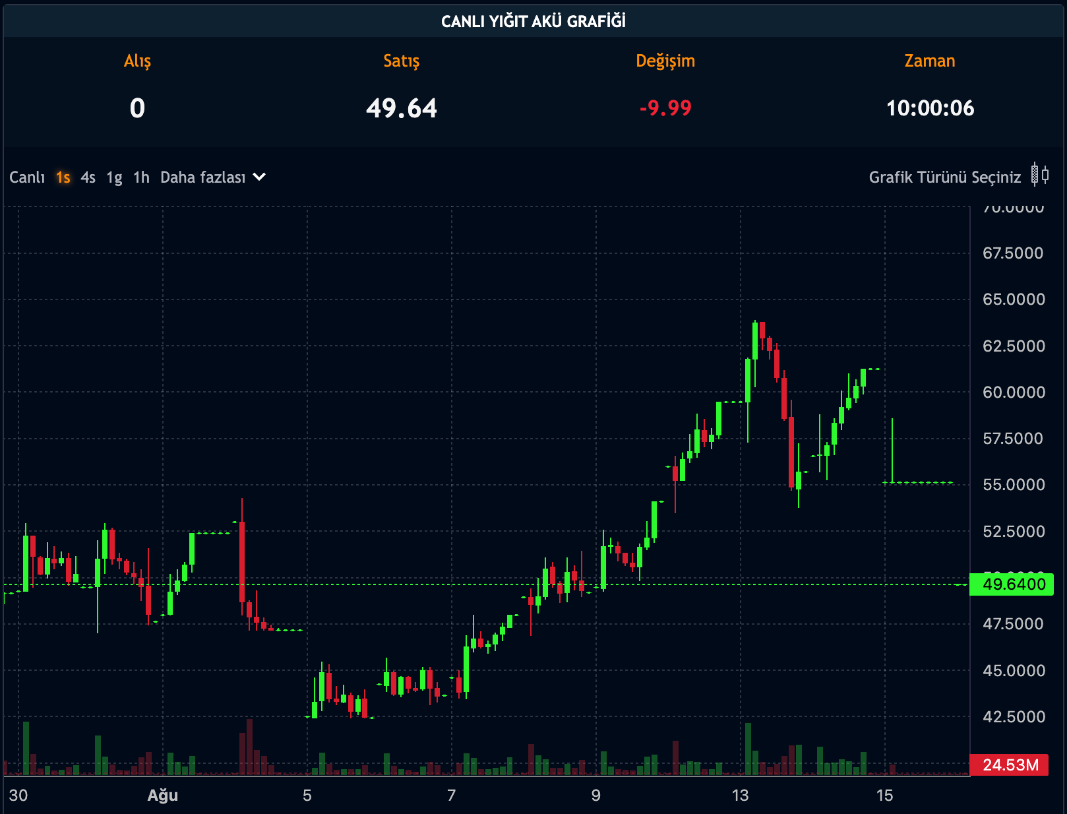Click the 30 date label on time axis

tap(18, 796)
